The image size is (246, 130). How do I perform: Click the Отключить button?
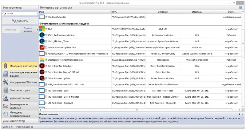pyautogui.click(x=11, y=30)
